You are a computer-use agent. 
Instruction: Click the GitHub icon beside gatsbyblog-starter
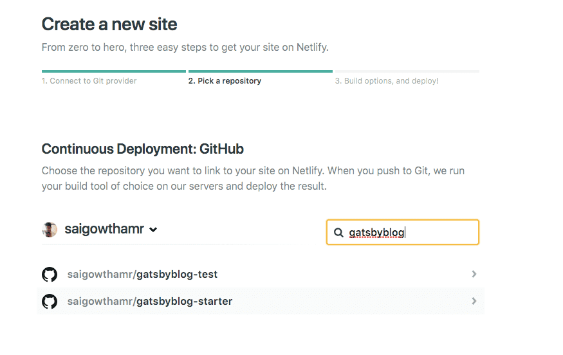(50, 301)
